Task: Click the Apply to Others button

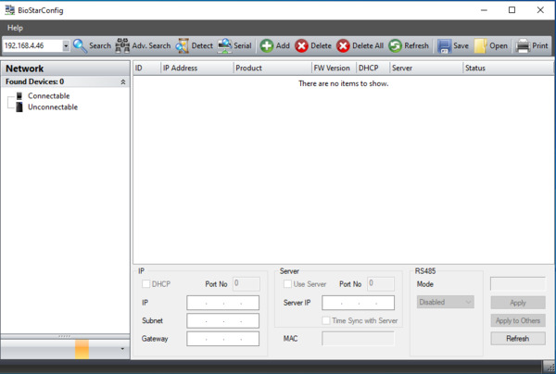Action: coord(518,321)
